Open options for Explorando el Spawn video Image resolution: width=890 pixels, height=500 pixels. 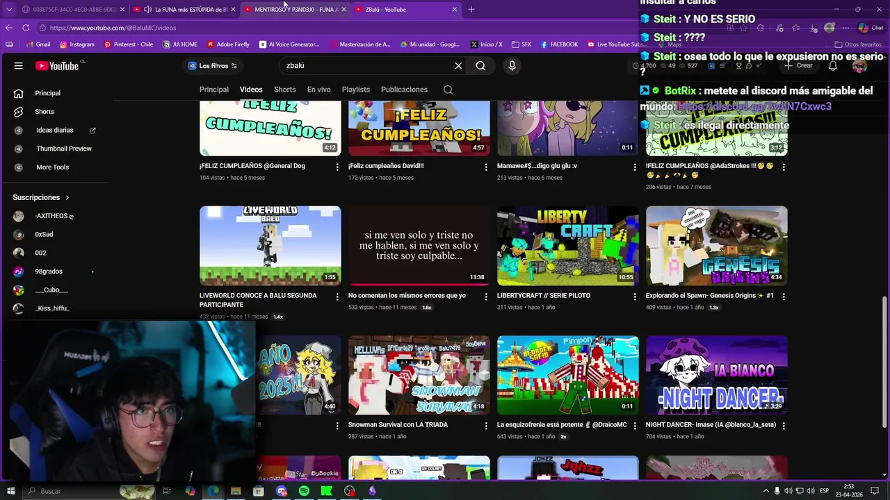[x=784, y=297]
